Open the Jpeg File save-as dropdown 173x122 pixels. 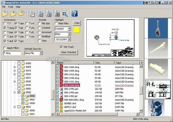point(41,53)
